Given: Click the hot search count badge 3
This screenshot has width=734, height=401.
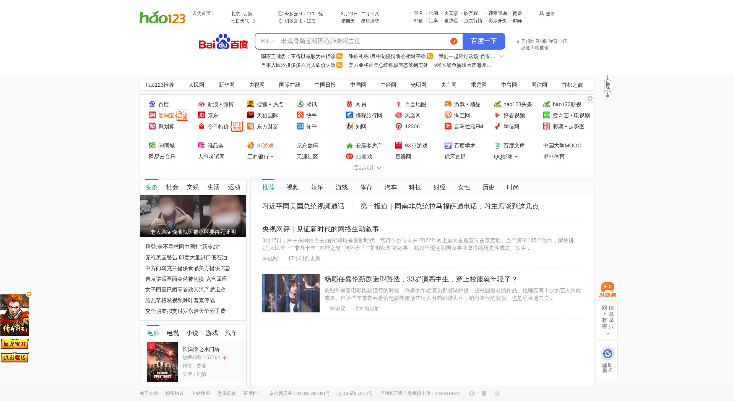Looking at the screenshot, I should pyautogui.click(x=454, y=41).
